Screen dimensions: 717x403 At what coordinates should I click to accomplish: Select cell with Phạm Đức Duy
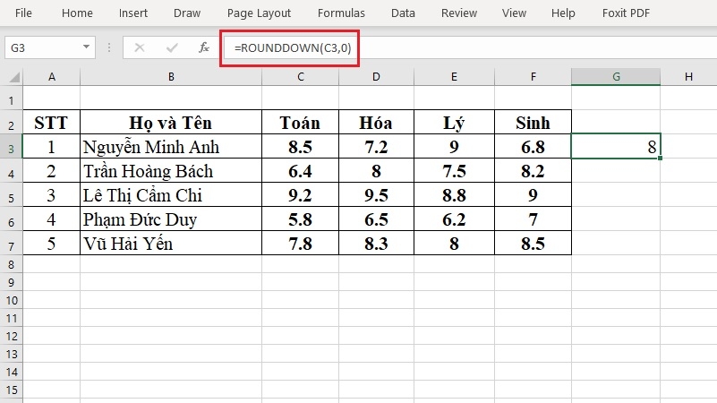[171, 219]
